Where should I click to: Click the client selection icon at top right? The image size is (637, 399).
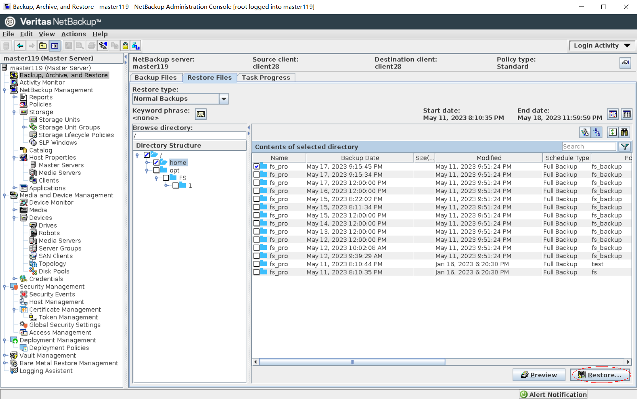625,63
